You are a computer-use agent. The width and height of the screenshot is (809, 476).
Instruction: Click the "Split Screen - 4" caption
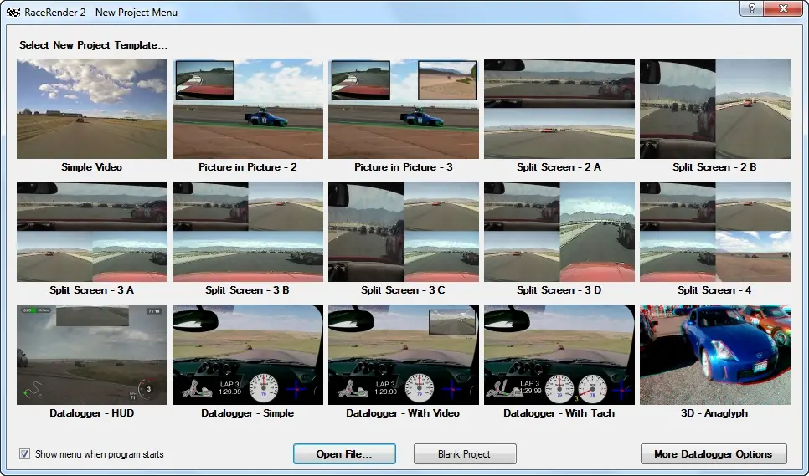(715, 290)
